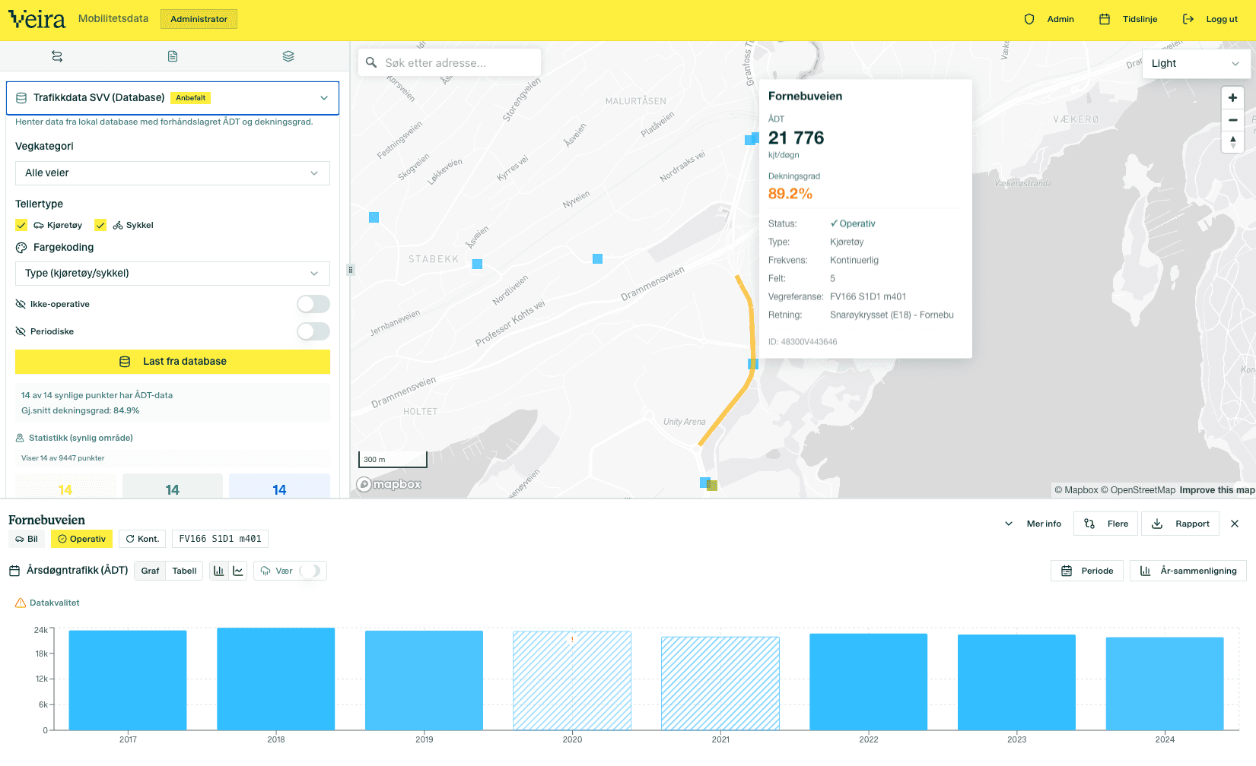
Task: Turn on the Vær weather toggle
Action: pos(310,571)
